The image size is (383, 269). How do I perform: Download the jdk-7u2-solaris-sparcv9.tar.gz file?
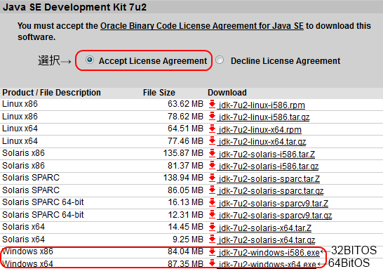[275, 216]
